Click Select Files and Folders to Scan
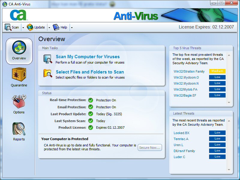This screenshot has width=240, height=180. coord(90,72)
